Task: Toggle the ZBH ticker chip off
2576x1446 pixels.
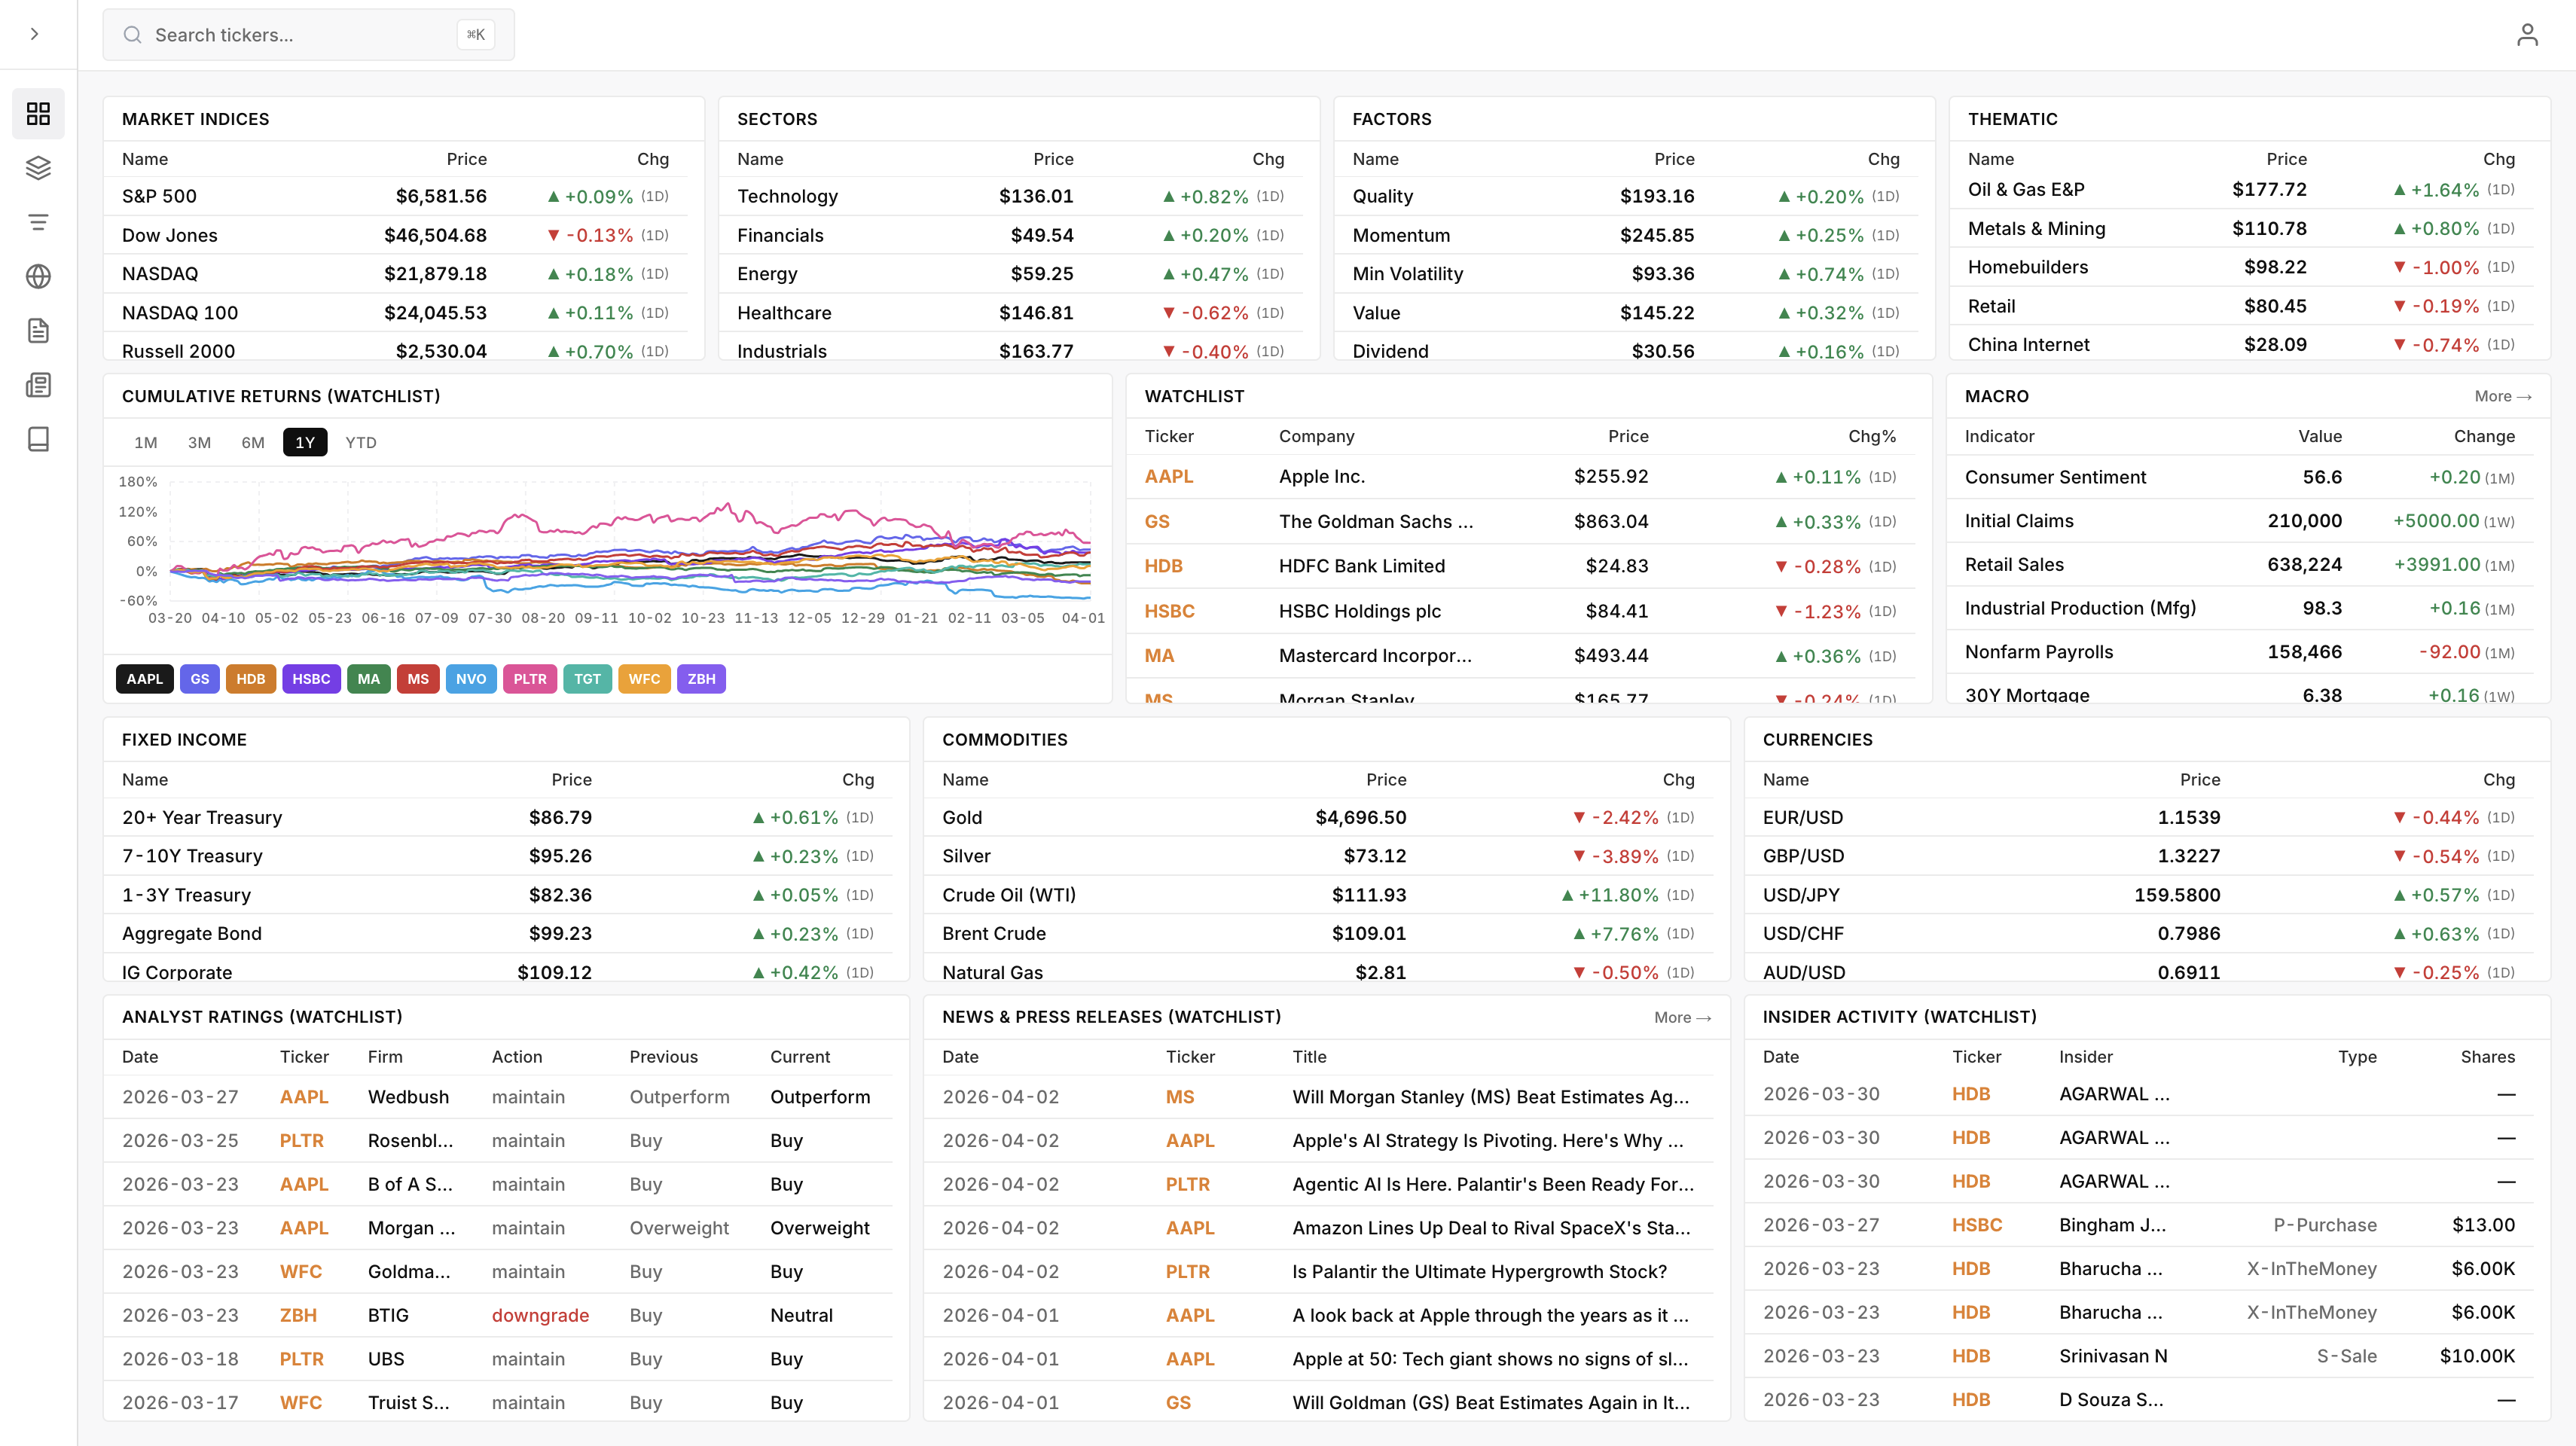Action: tap(701, 679)
